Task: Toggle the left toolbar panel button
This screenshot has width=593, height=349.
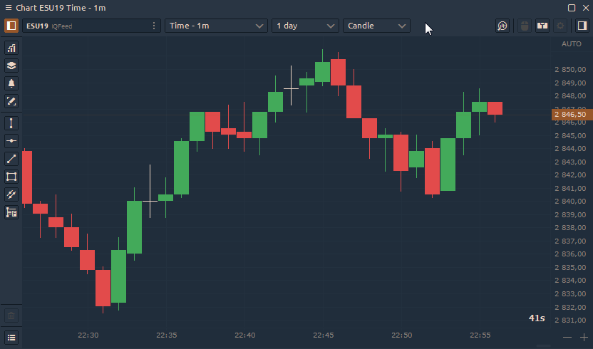Action: point(11,26)
